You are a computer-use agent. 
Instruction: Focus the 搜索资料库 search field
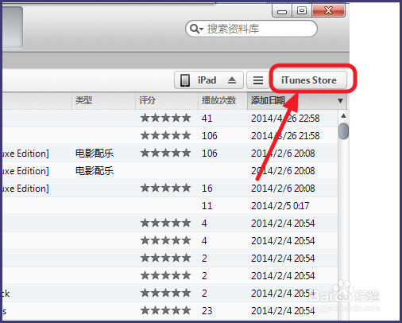[251, 29]
